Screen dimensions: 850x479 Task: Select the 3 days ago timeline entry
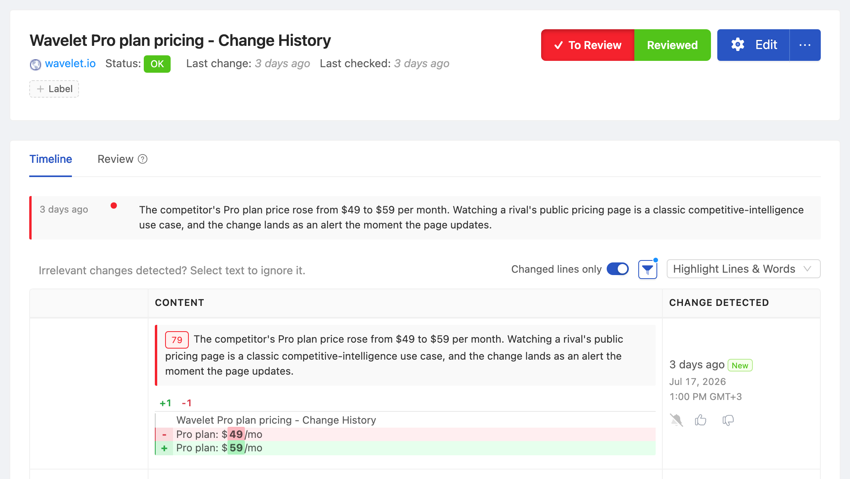coord(425,217)
